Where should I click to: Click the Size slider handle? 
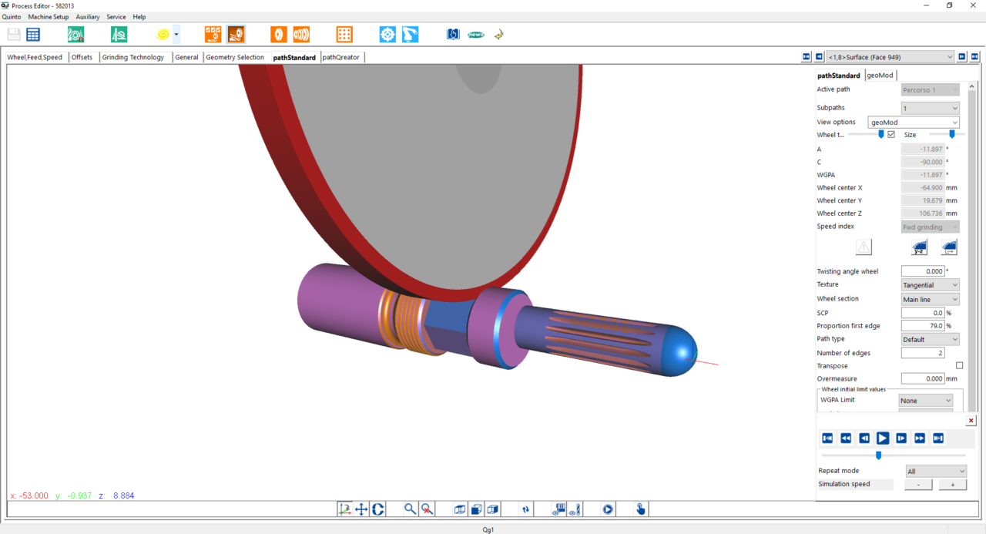(x=951, y=134)
